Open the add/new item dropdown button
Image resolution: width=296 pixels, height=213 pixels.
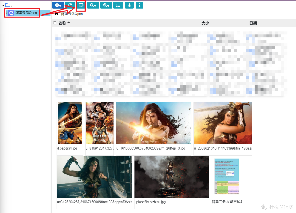[58, 5]
